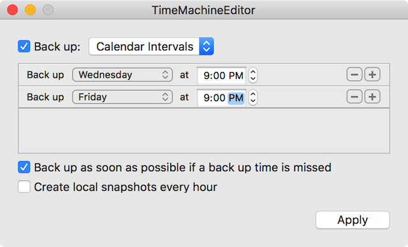Remove the Friday backup row with minus
The image size is (408, 247).
tap(354, 97)
